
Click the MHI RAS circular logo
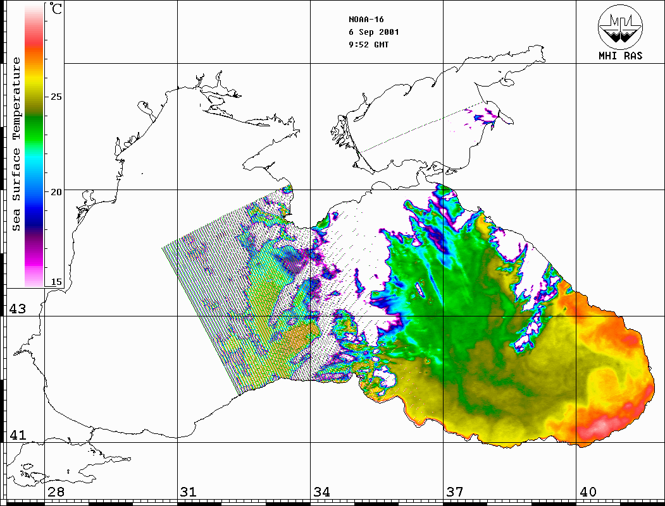tap(621, 27)
